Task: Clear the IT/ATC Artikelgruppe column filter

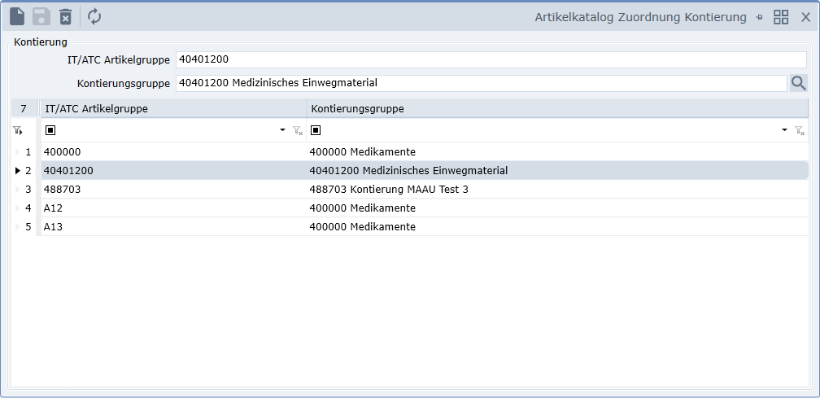Action: (x=298, y=130)
